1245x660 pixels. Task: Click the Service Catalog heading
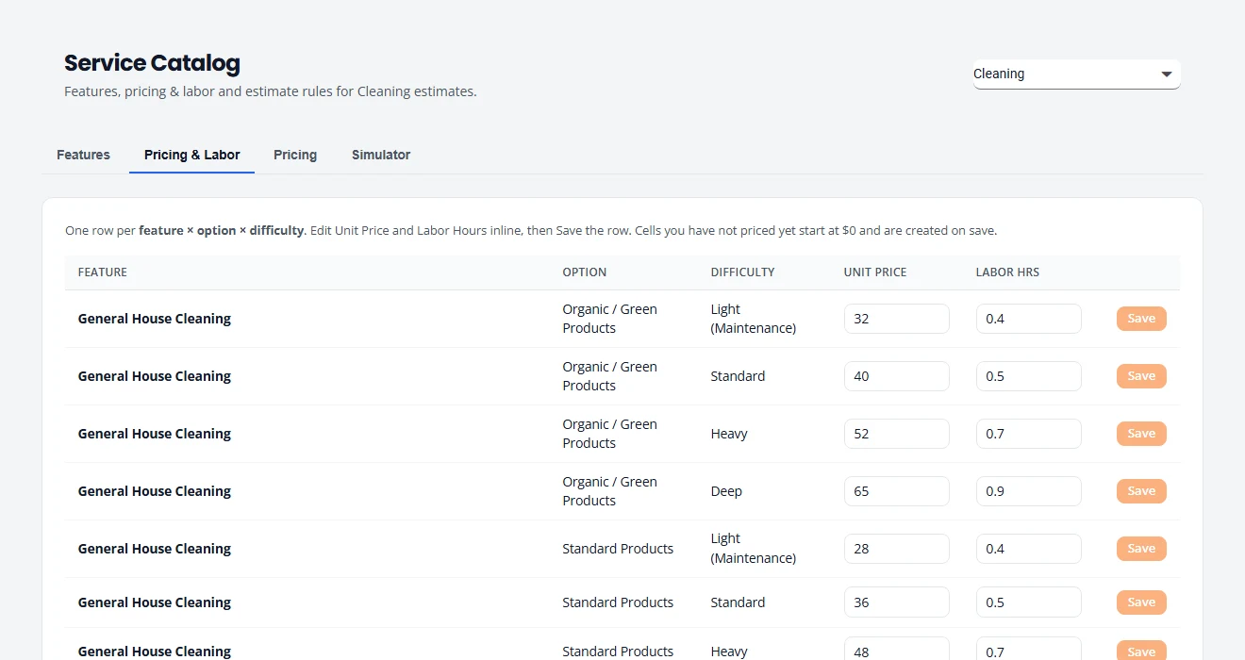pyautogui.click(x=152, y=63)
